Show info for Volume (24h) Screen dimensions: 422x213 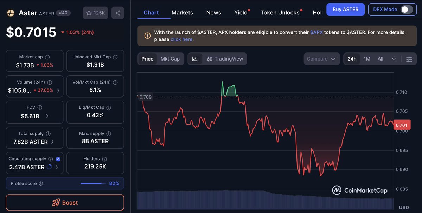[x=50, y=82]
